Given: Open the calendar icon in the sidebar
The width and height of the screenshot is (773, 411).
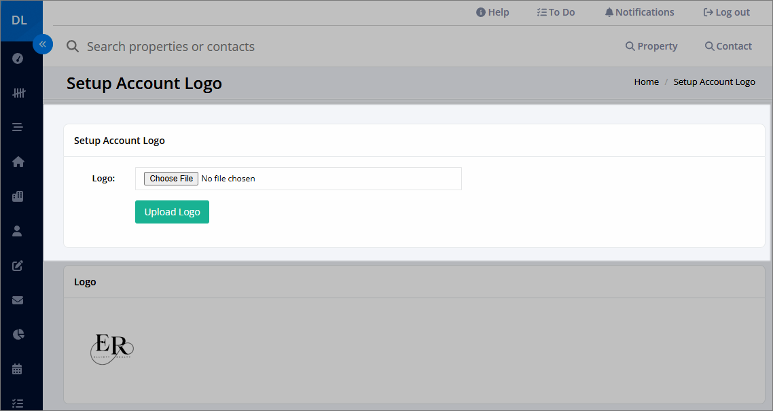Looking at the screenshot, I should [x=16, y=369].
